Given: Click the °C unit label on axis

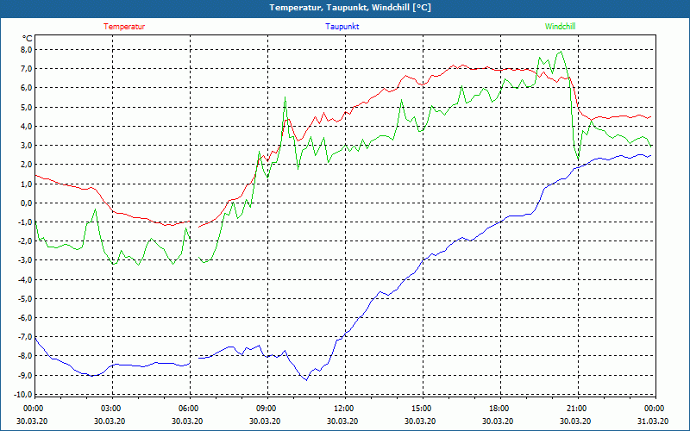Looking at the screenshot, I should (x=28, y=38).
